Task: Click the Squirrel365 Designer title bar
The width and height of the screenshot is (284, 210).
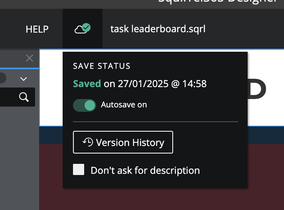Action: (x=217, y=2)
